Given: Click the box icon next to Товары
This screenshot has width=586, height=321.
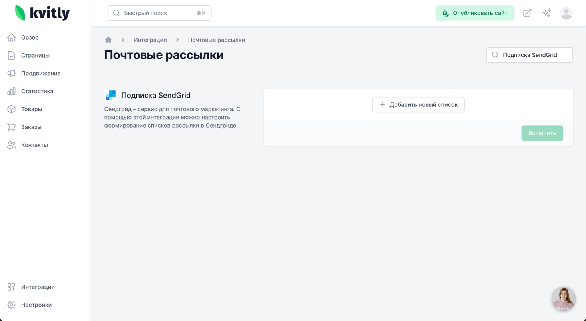Looking at the screenshot, I should [x=12, y=109].
